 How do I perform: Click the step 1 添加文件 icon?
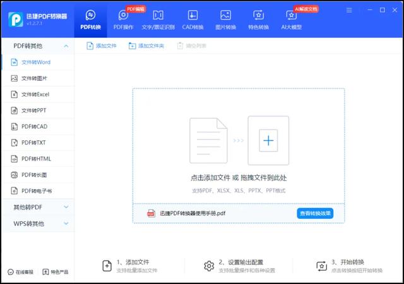(x=107, y=266)
